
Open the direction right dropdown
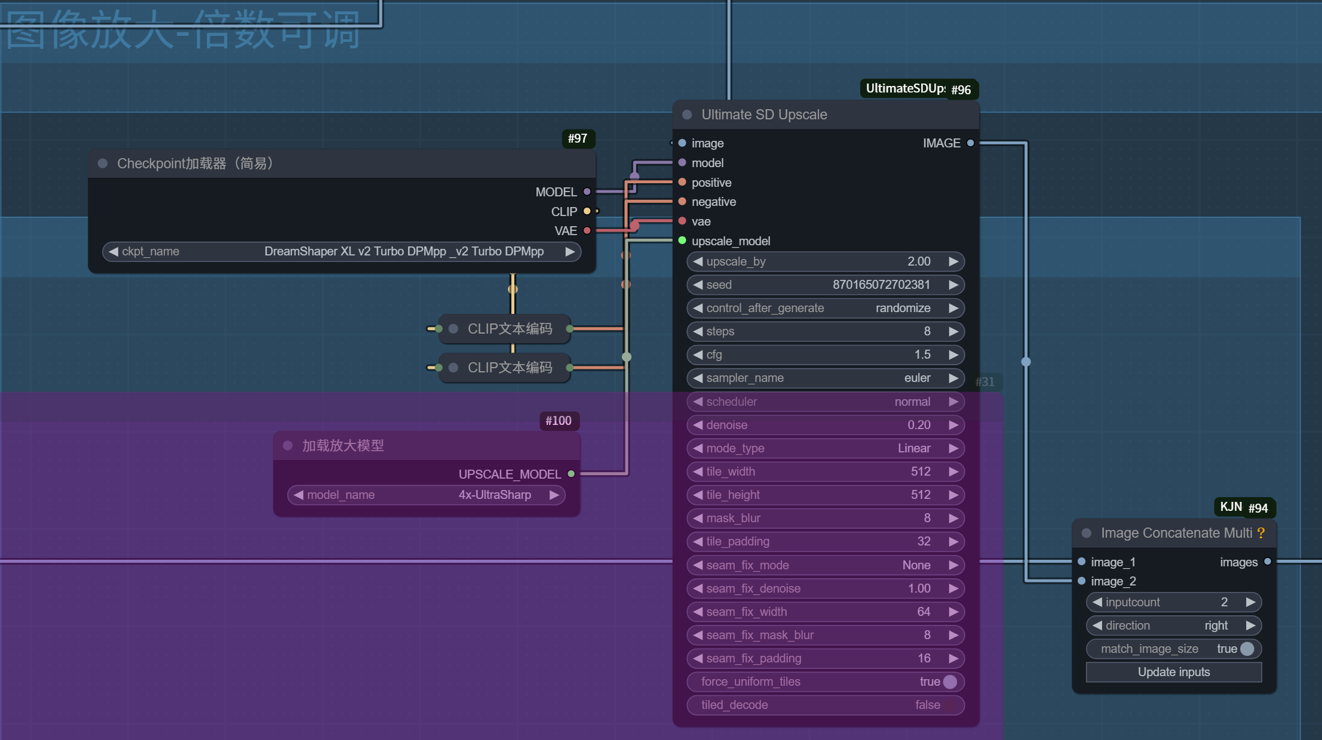1173,625
